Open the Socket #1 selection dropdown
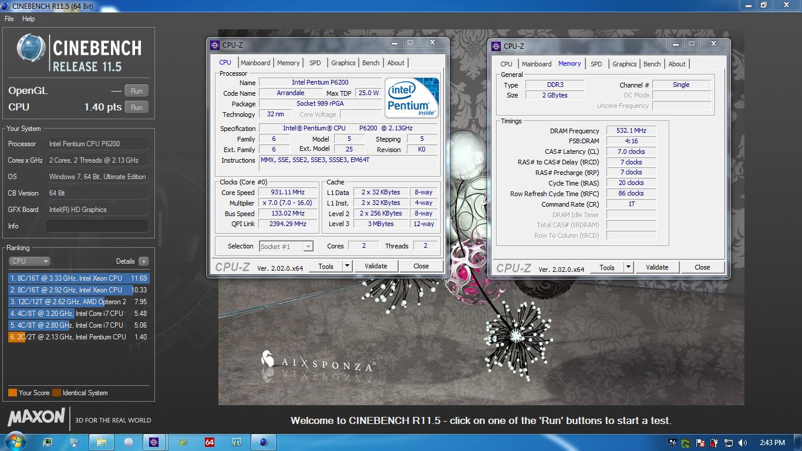Image resolution: width=802 pixels, height=451 pixels. point(287,247)
